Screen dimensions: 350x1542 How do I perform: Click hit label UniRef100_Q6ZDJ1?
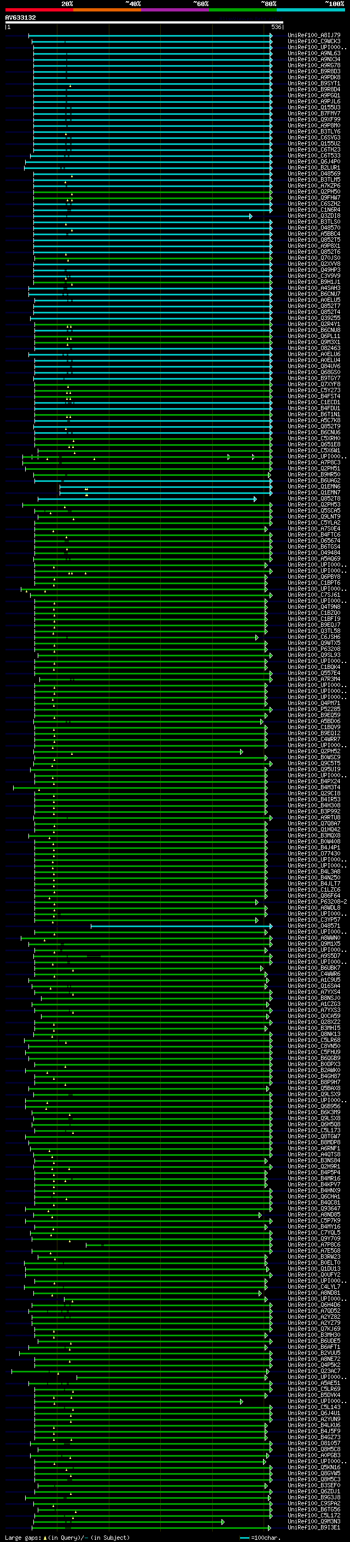pyautogui.click(x=313, y=1492)
